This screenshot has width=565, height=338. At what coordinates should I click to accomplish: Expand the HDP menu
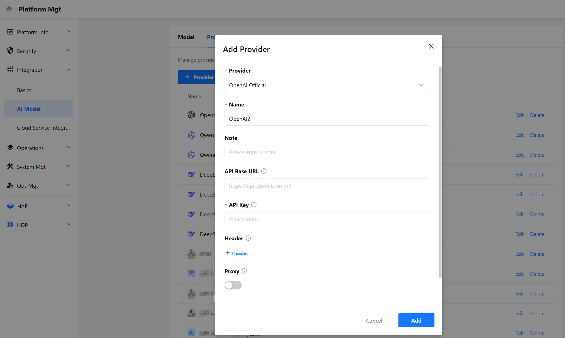pyautogui.click(x=69, y=224)
